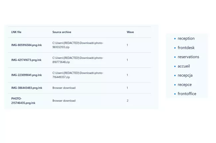Select file name IMG-223099041.png.lnk
The image size is (216, 143).
(x=27, y=75)
